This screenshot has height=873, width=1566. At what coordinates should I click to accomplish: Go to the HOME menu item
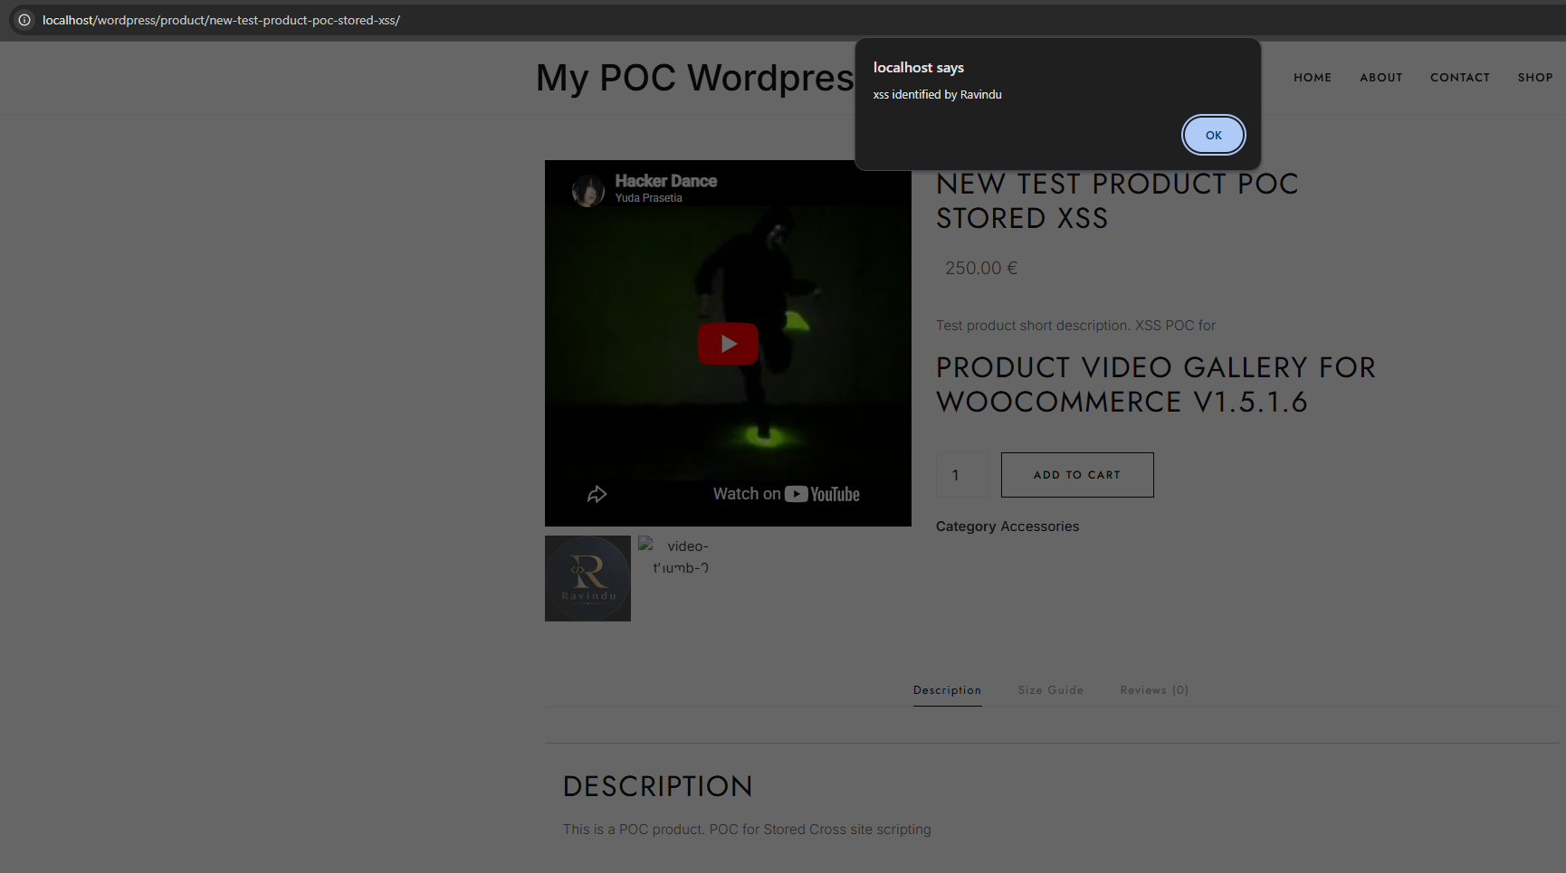point(1313,78)
